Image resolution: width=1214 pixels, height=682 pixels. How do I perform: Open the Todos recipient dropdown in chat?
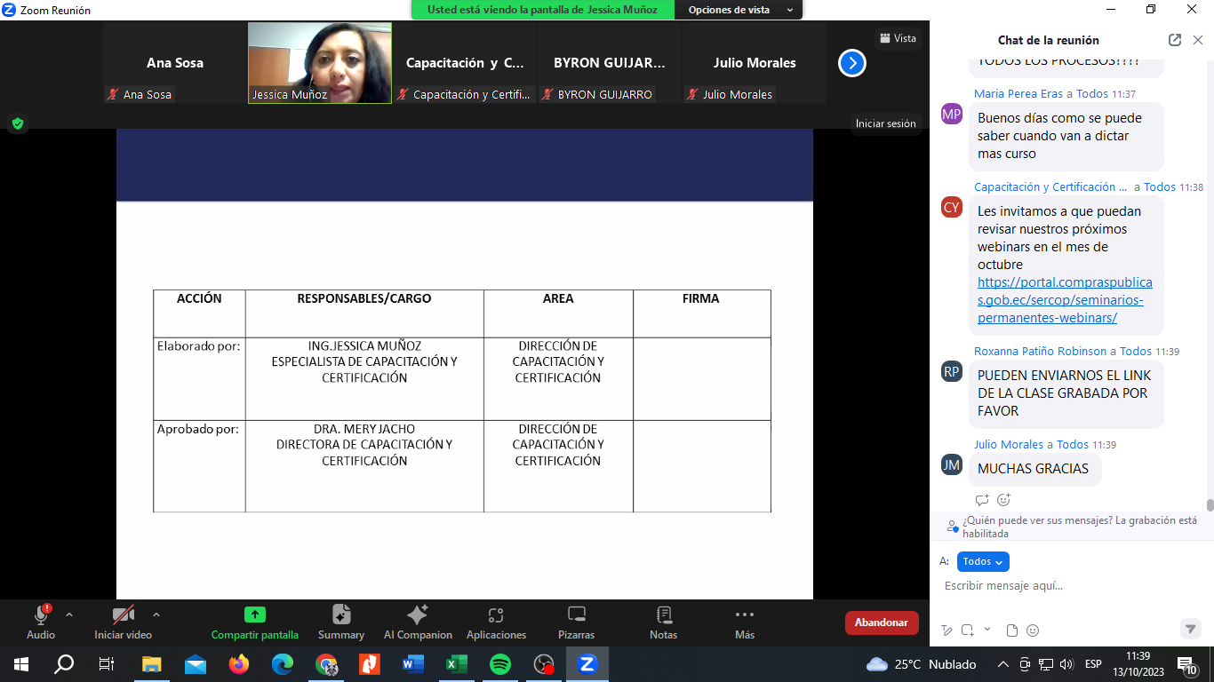[x=983, y=561]
